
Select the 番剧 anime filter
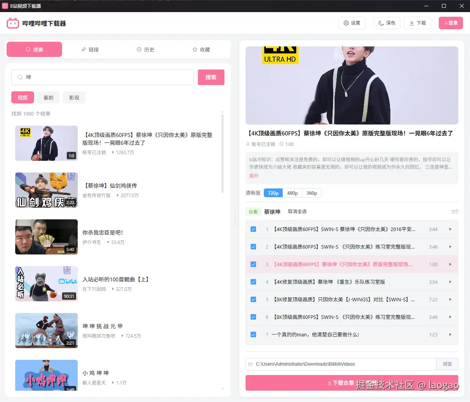tap(48, 98)
